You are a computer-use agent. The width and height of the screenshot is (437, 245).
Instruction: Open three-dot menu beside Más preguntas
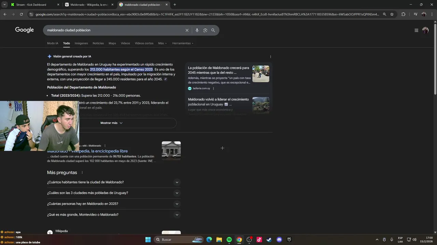coord(82,173)
